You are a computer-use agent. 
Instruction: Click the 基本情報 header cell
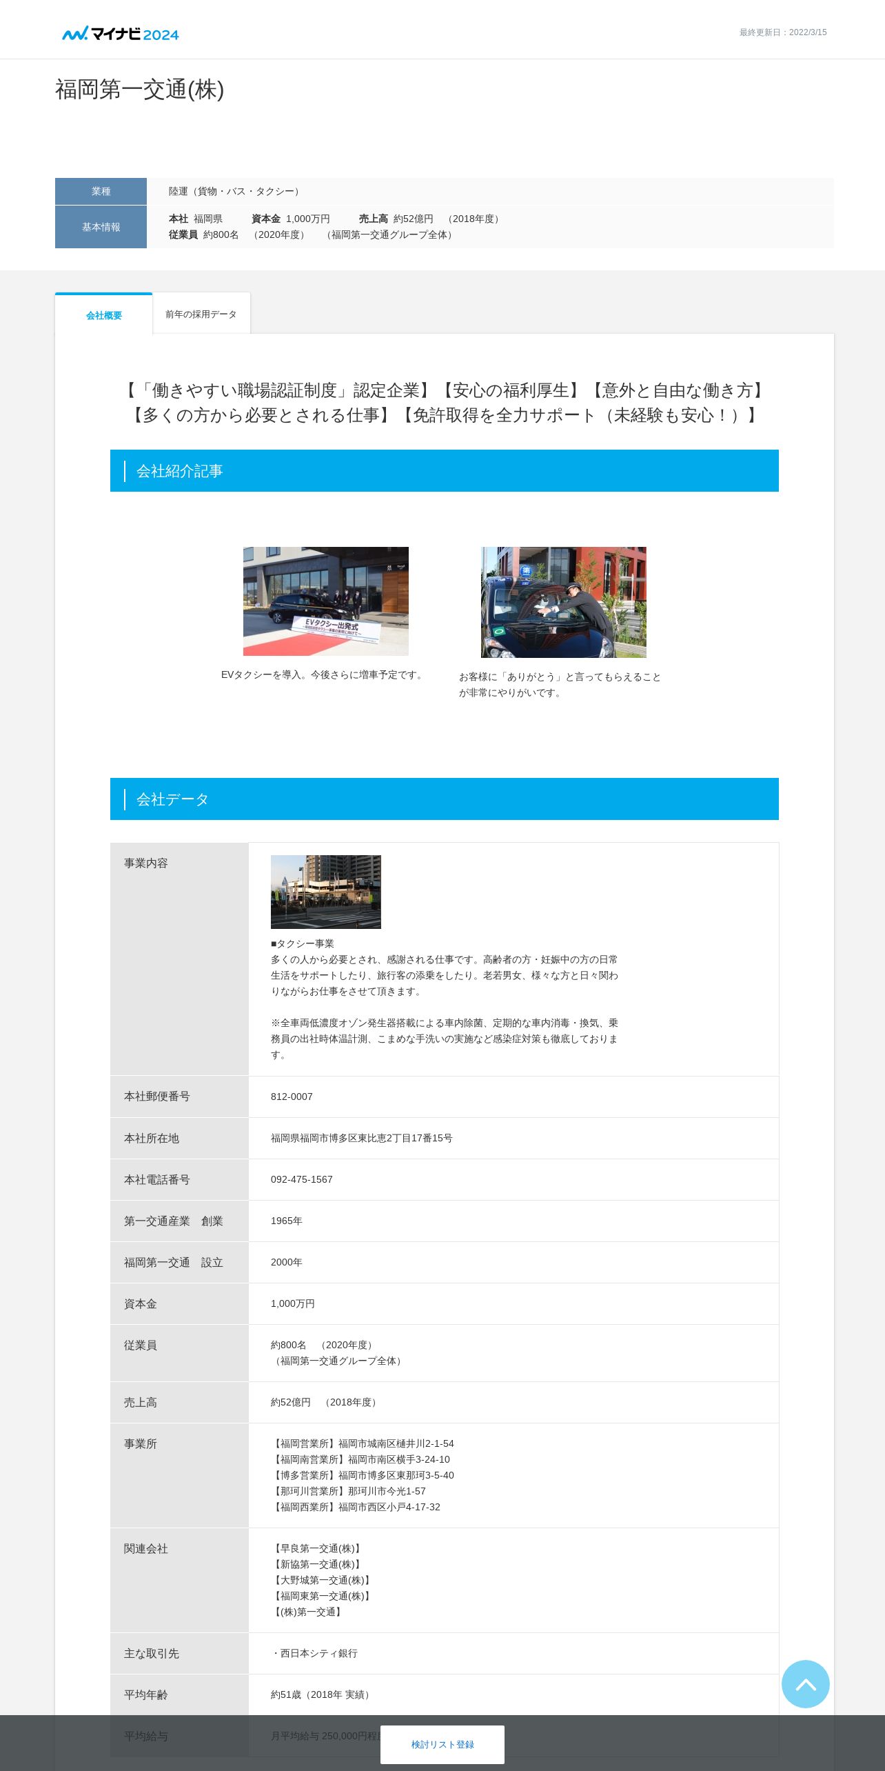(x=101, y=227)
